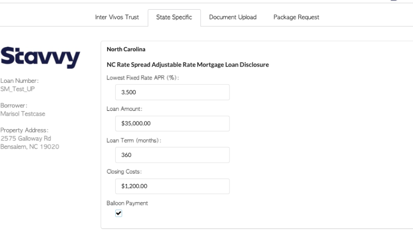
Task: Click the Loan Amount label text
Action: pos(124,109)
